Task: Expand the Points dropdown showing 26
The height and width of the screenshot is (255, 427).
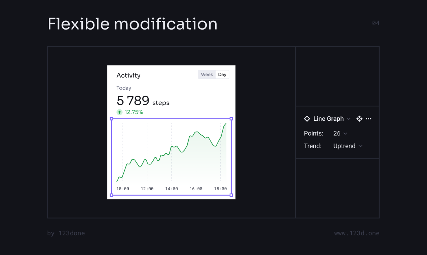Action: (x=340, y=133)
